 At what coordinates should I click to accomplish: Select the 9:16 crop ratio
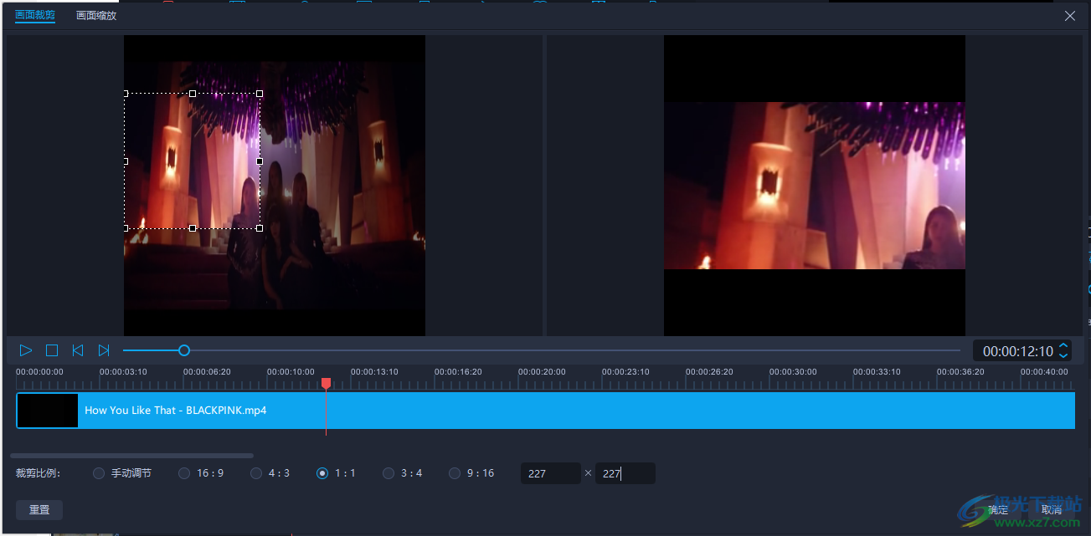pyautogui.click(x=472, y=473)
